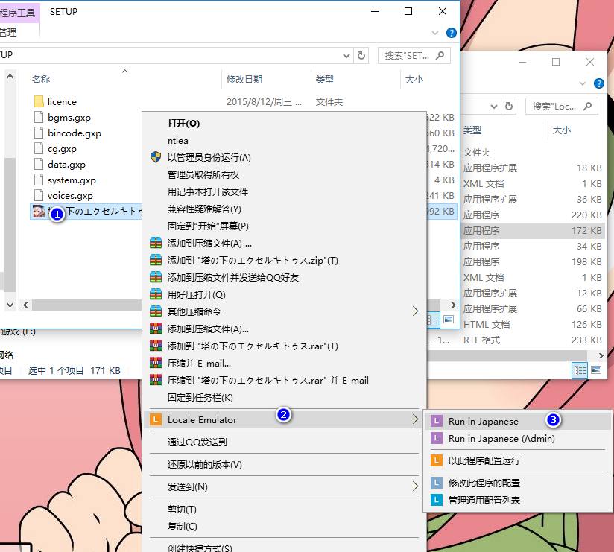The height and width of the screenshot is (552, 614).
Task: Click the game executable character icon
Action: tap(39, 211)
